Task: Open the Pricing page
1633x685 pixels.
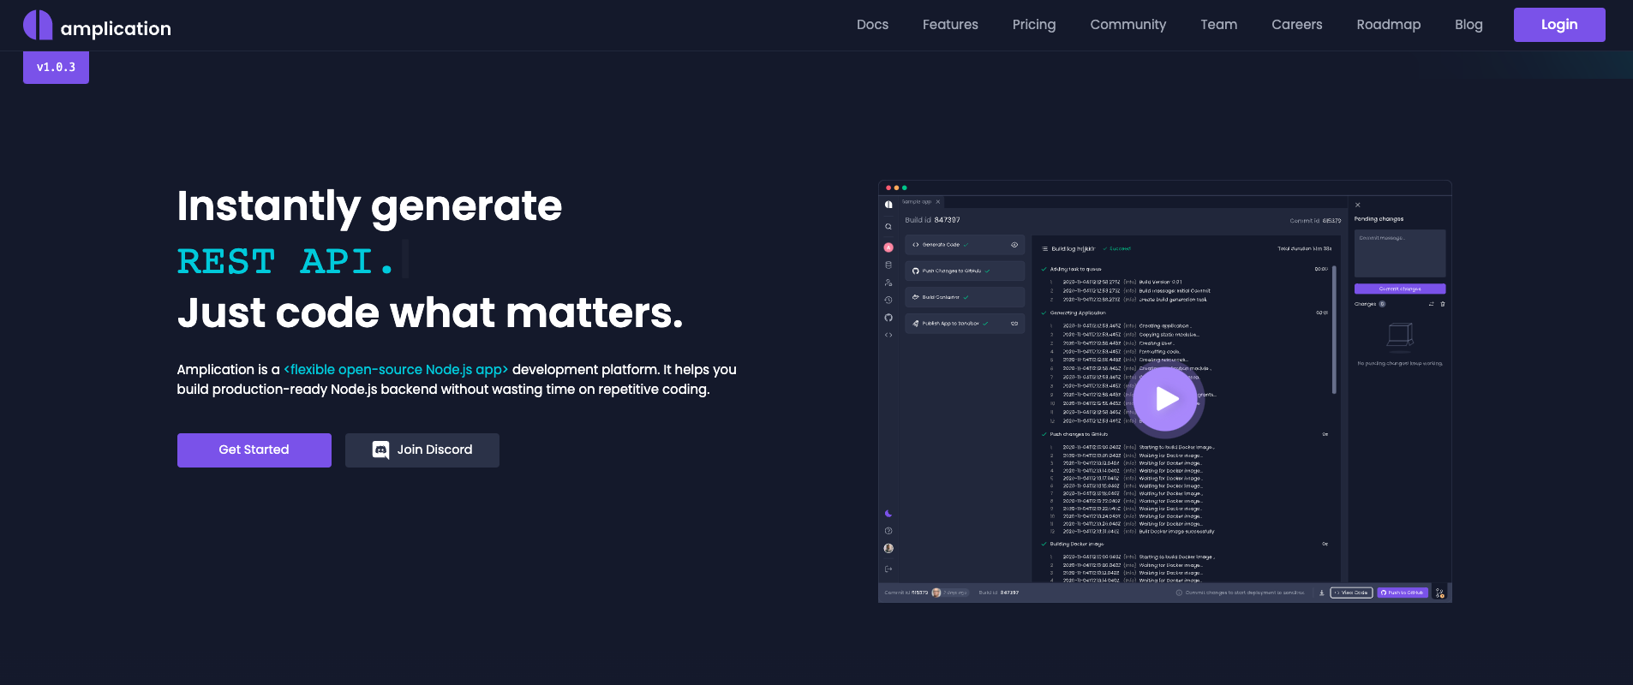Action: click(x=1034, y=25)
